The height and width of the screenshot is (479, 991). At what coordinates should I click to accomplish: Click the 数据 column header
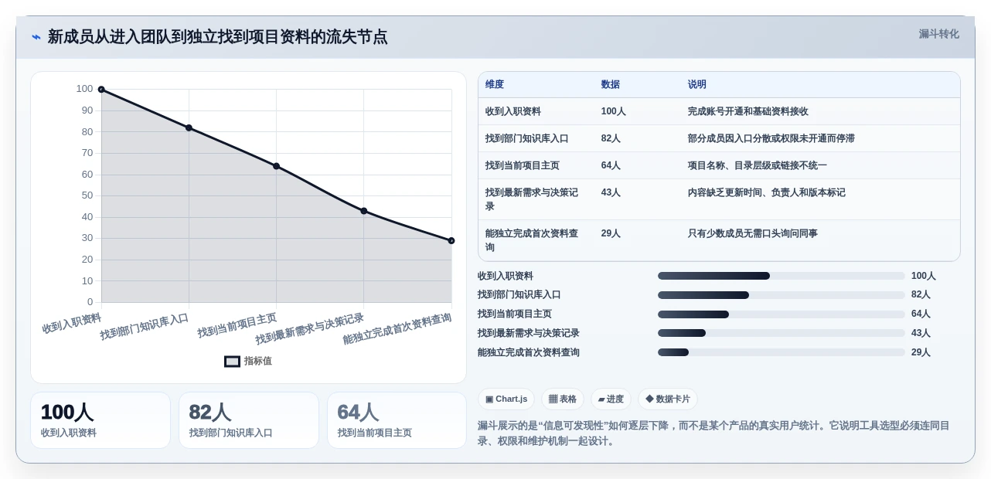611,84
